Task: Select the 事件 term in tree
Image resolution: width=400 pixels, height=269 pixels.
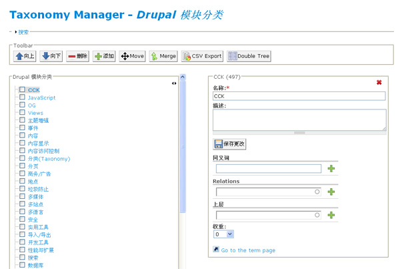Action: [33, 128]
